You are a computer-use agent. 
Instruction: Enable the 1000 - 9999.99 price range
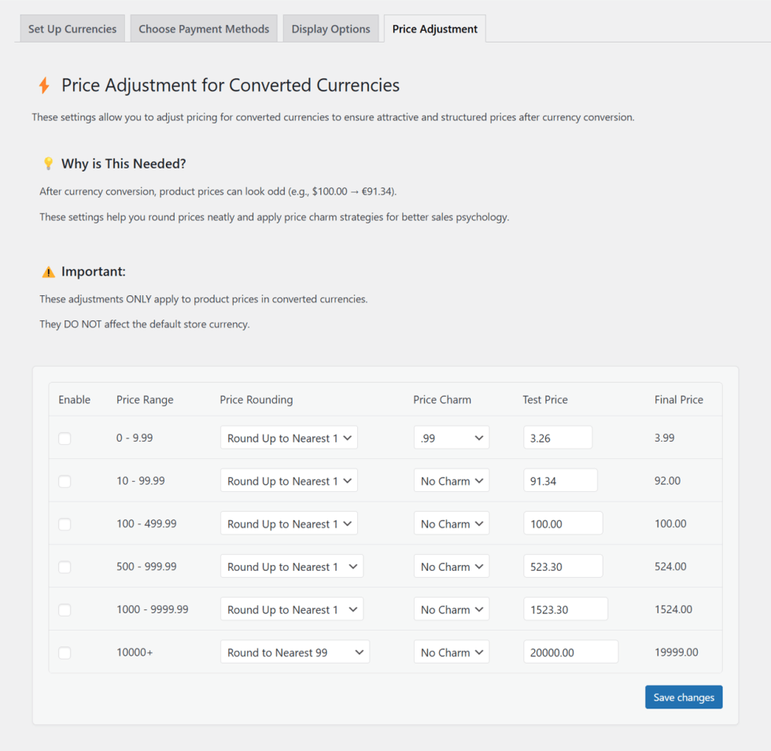click(x=65, y=609)
